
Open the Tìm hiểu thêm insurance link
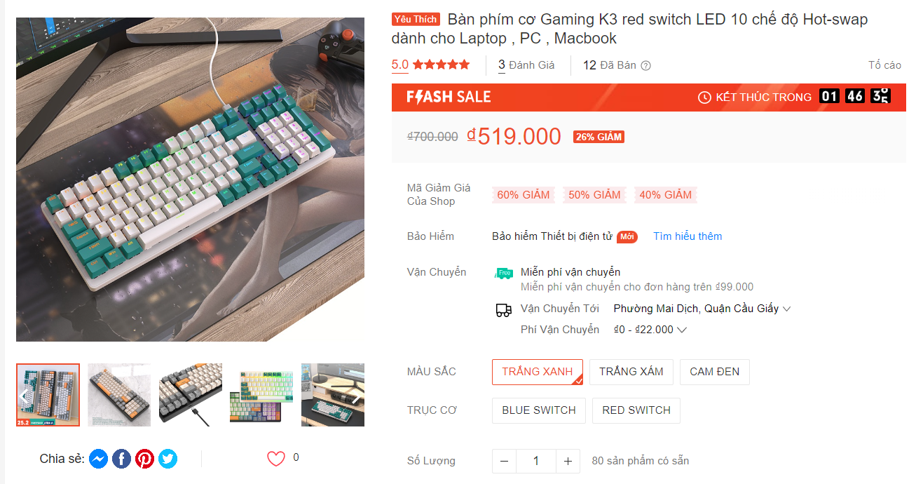(x=688, y=236)
